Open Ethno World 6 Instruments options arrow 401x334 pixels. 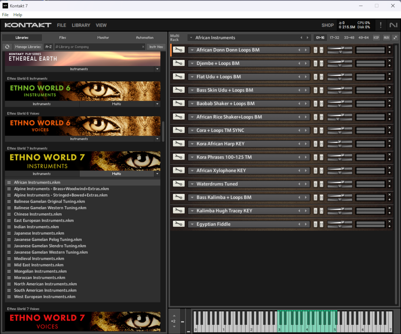[157, 104]
